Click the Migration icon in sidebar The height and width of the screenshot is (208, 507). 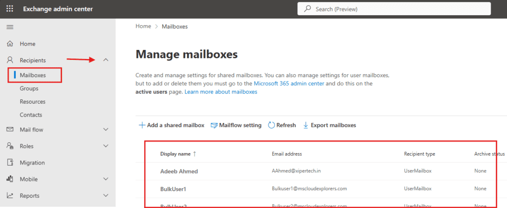[x=9, y=163]
